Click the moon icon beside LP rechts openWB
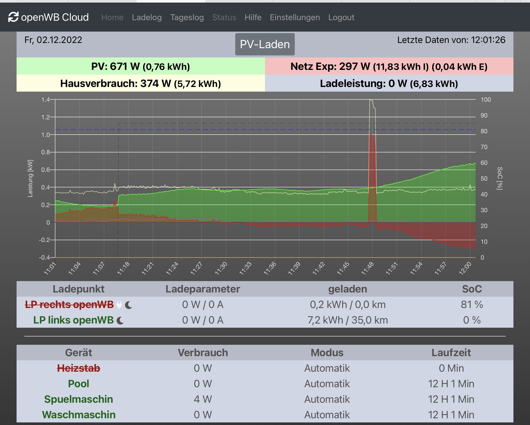This screenshot has width=530, height=425. tap(129, 305)
